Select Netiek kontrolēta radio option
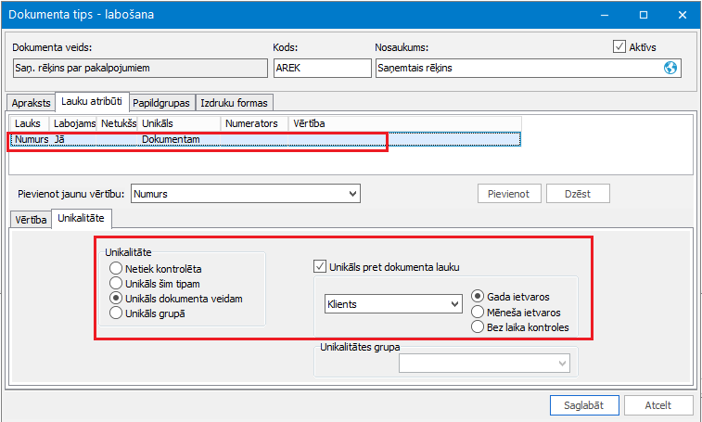The height and width of the screenshot is (422, 702). (x=116, y=268)
